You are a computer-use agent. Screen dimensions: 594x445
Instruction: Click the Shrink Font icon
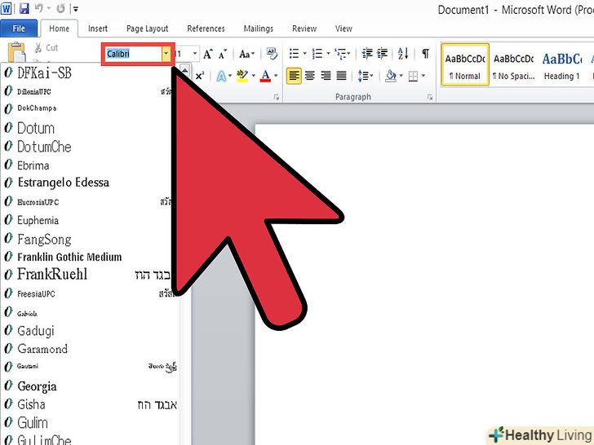223,54
